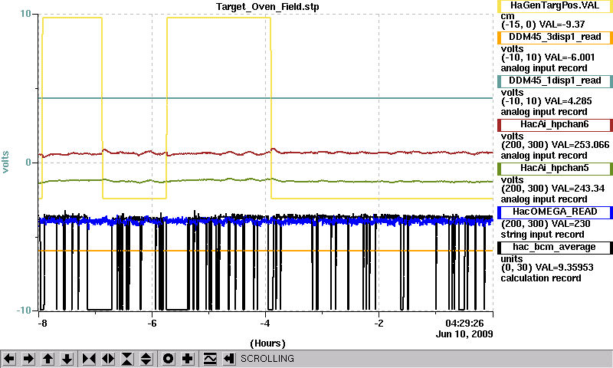The image size is (613, 368).
Task: Click the VAL=230 readout text
Action: tap(571, 224)
